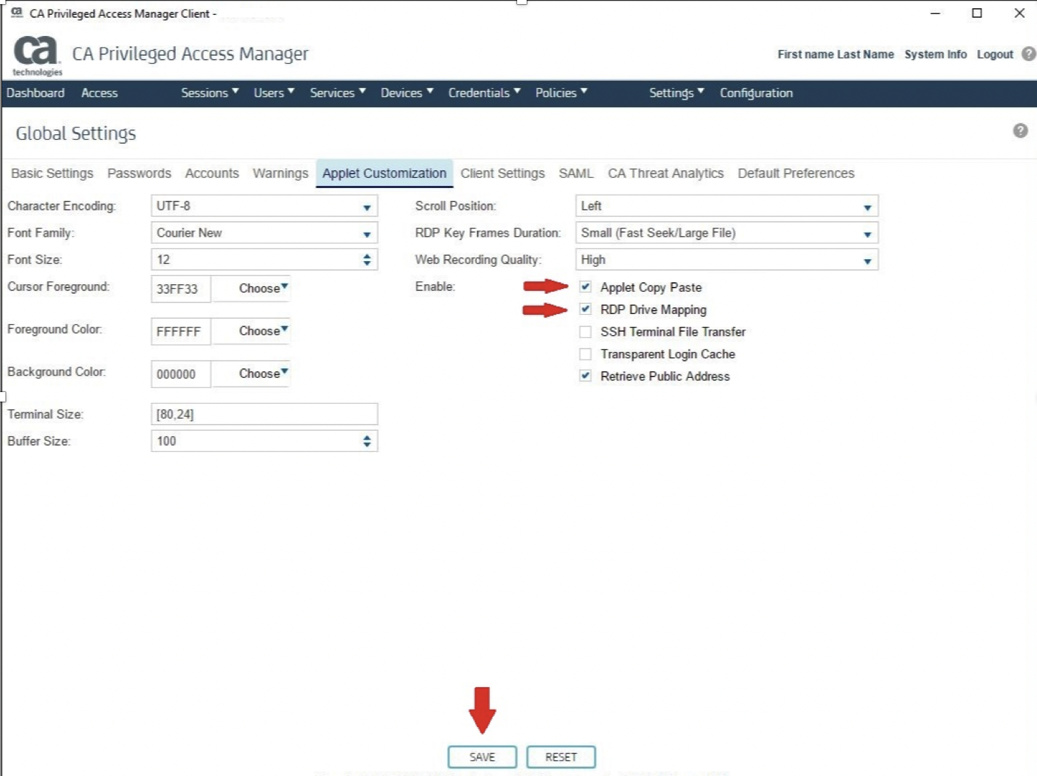1037x776 pixels.
Task: Open RDP Key Frames Duration dropdown
Action: [x=726, y=233]
